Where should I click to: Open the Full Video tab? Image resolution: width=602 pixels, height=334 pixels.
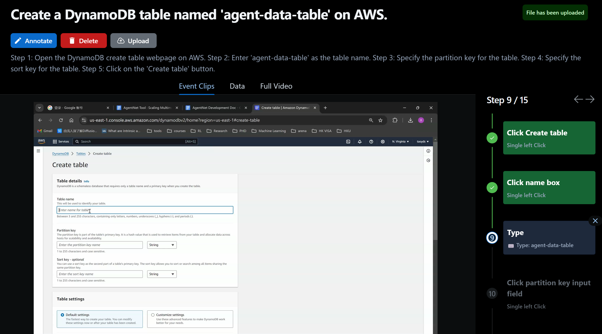coord(276,86)
